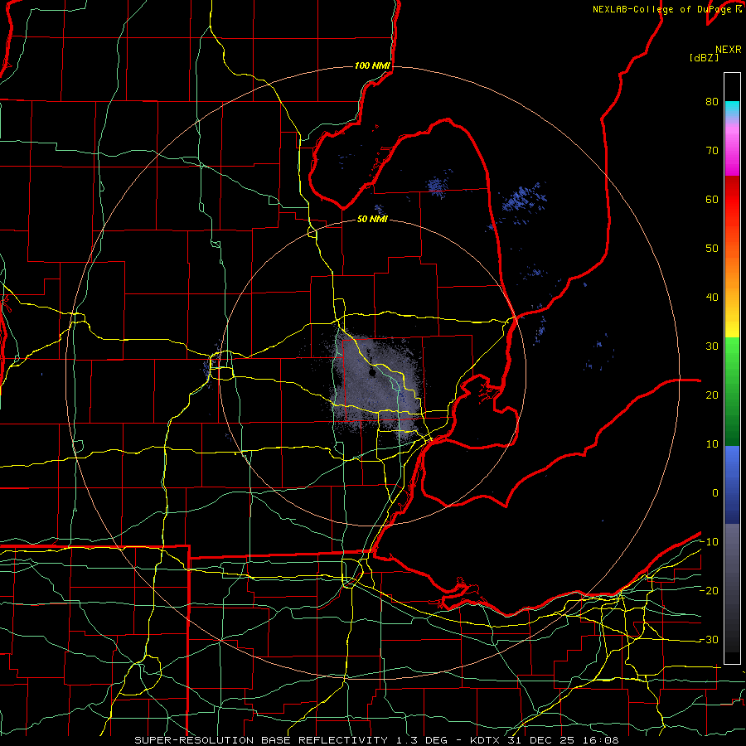The image size is (746, 746).
Task: Click the black radar site dot at map center
Action: coord(372,373)
